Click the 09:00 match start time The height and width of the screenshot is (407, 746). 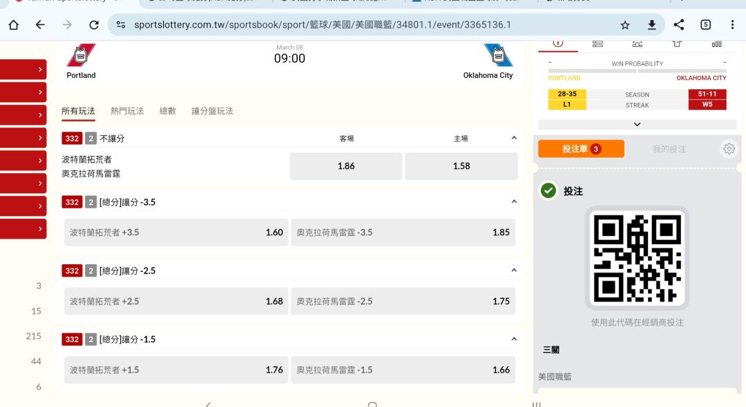click(289, 59)
